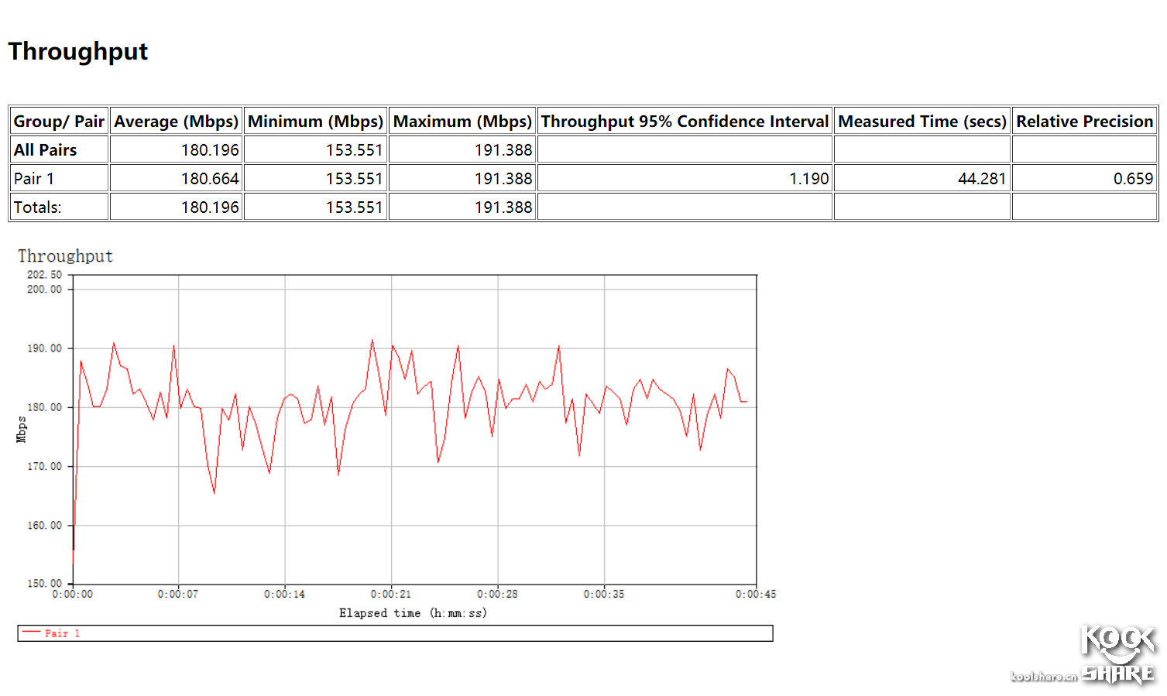Select the Pair 1 row label in table
1167x696 pixels.
[34, 179]
